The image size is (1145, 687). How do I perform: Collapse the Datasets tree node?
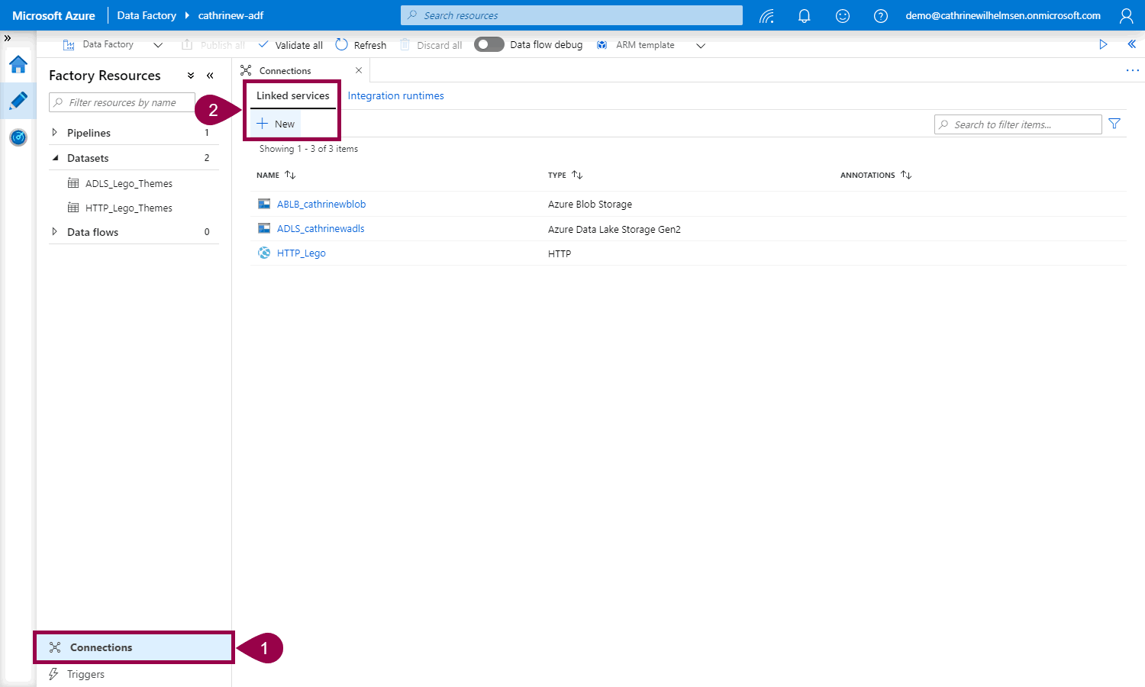55,158
